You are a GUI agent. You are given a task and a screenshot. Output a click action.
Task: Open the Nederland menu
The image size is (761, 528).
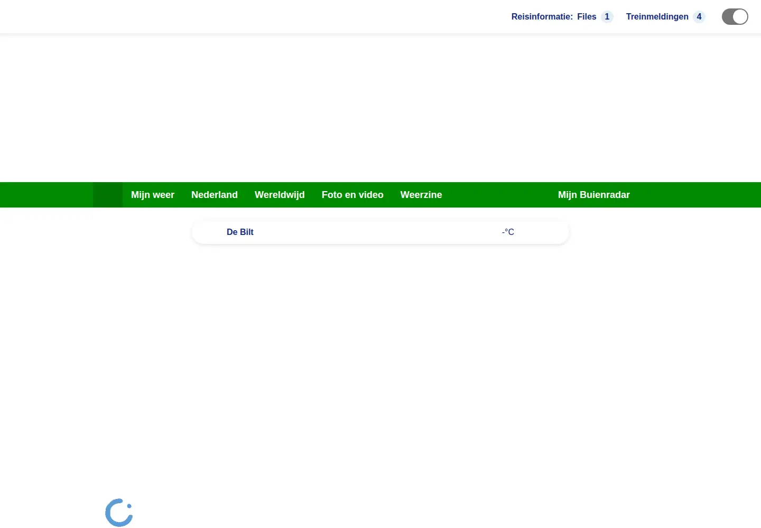pyautogui.click(x=215, y=195)
